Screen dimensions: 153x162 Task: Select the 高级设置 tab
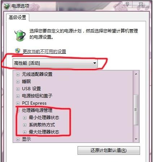click(18, 18)
